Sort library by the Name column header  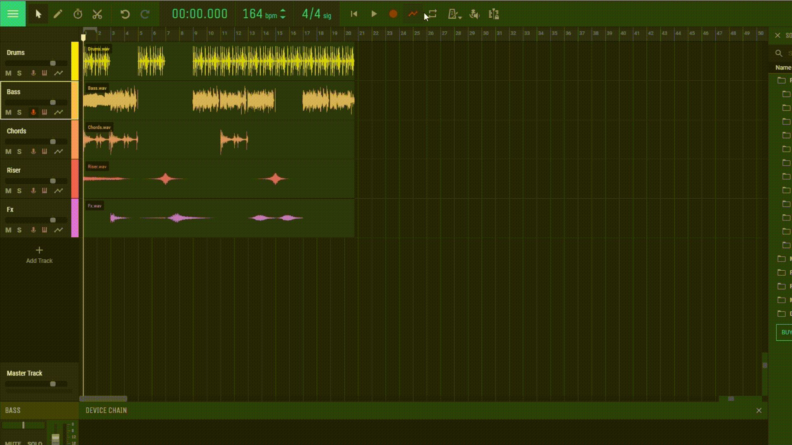click(x=783, y=67)
